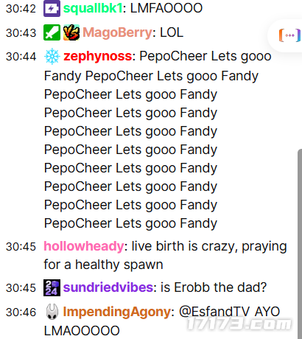The image size is (302, 339).
Task: Click MagoBerry's orange VS badge icon
Action: tap(71, 32)
